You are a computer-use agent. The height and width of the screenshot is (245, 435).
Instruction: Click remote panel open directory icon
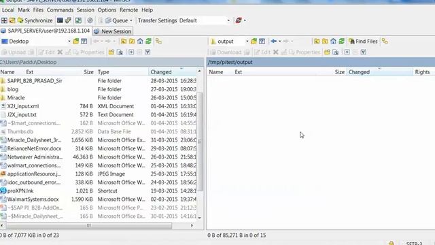[254, 42]
